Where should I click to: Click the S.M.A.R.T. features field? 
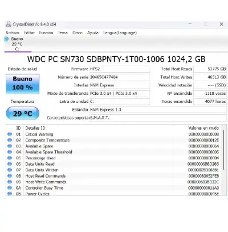tap(158, 118)
